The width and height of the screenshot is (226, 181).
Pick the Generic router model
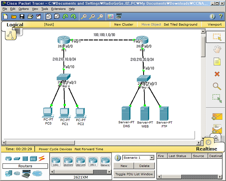pos(105,162)
